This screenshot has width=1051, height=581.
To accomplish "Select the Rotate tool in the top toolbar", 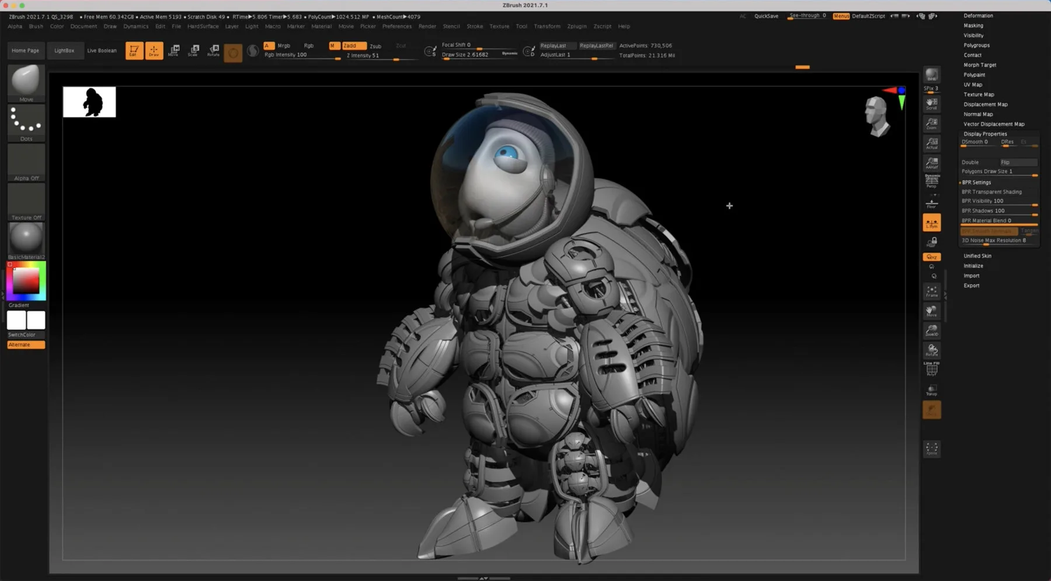I will (x=213, y=51).
